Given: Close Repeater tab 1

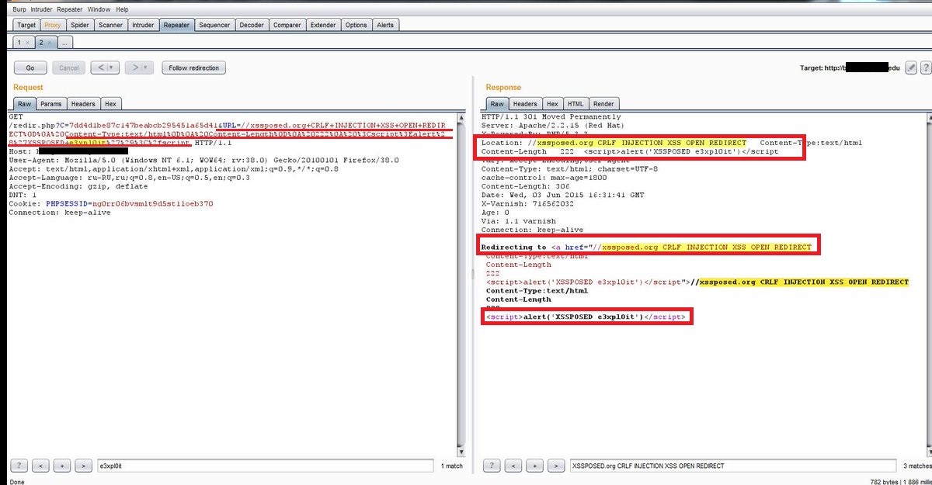Looking at the screenshot, I should (28, 42).
